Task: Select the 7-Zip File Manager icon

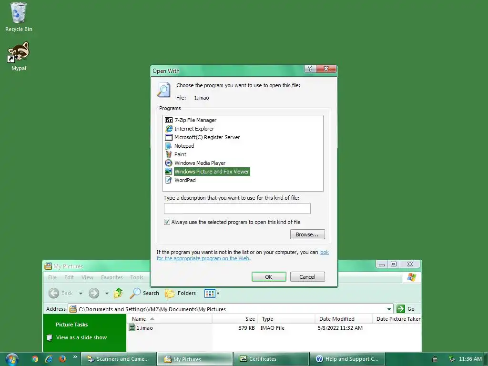Action: (168, 120)
